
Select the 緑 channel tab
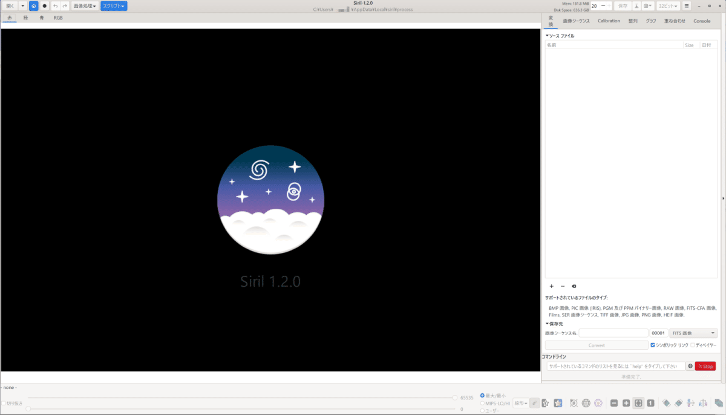point(25,18)
